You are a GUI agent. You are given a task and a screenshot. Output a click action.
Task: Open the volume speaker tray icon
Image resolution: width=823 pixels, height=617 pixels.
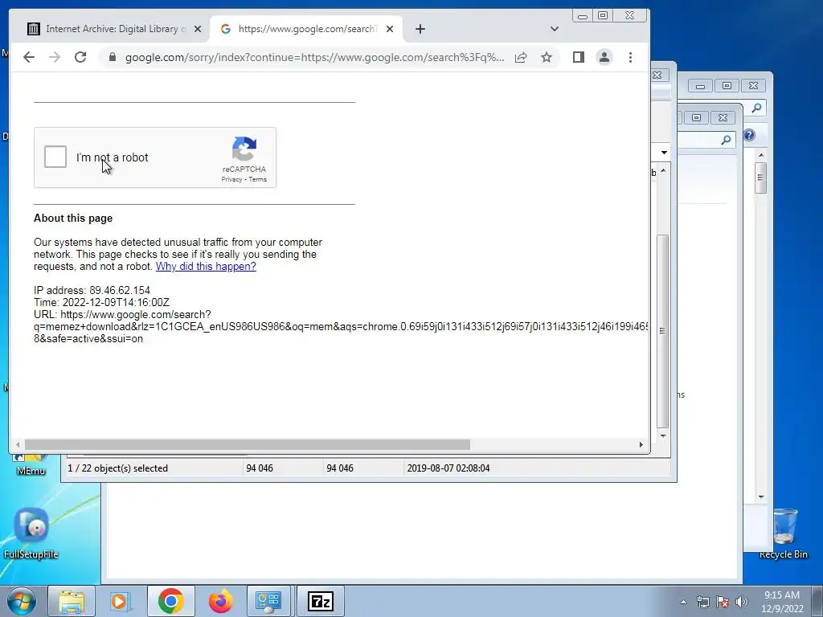[741, 602]
